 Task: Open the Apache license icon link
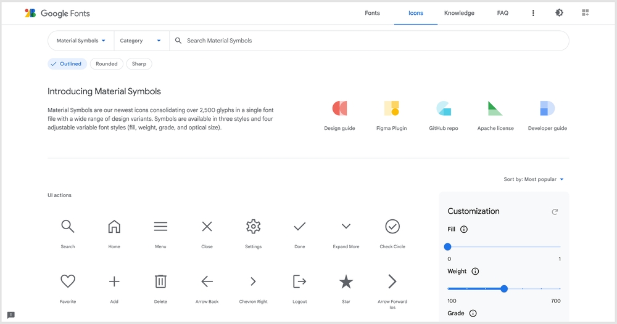[x=495, y=108]
